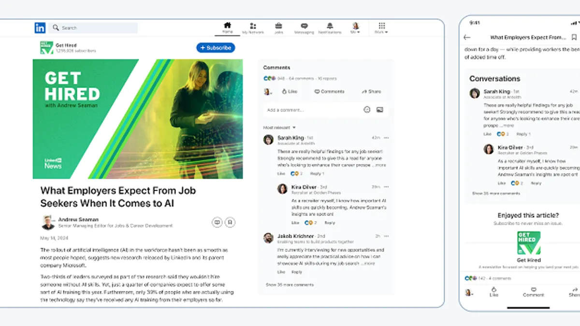Click the Add a comment field

point(326,110)
